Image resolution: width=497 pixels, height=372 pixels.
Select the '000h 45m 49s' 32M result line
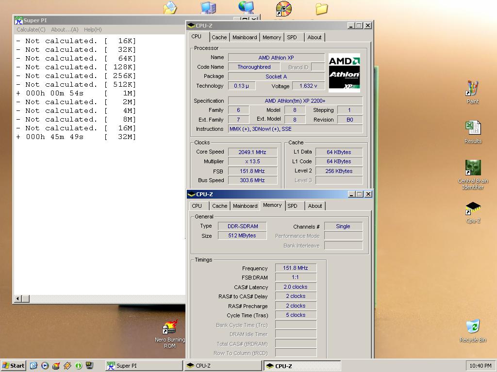[x=76, y=137]
